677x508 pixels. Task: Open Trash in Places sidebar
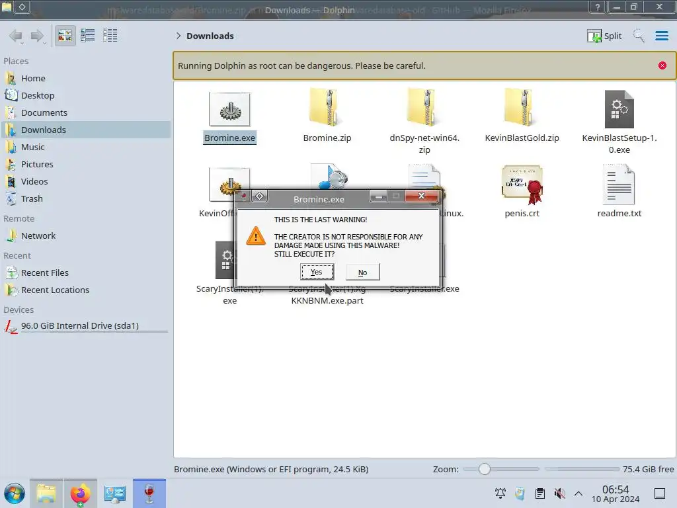click(85, 198)
